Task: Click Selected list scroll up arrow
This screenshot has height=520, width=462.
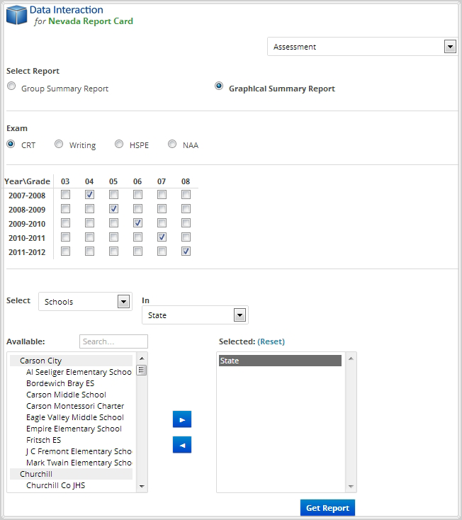Action: pyautogui.click(x=351, y=358)
